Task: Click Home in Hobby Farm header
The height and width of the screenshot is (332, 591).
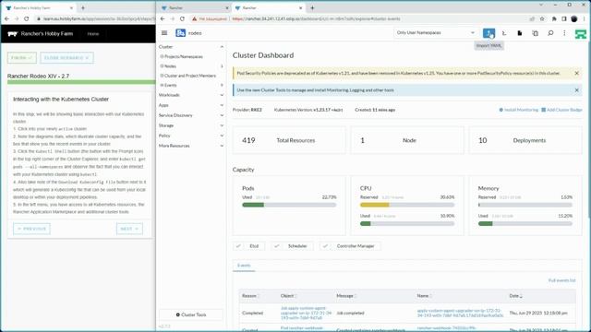Action: coord(92,34)
